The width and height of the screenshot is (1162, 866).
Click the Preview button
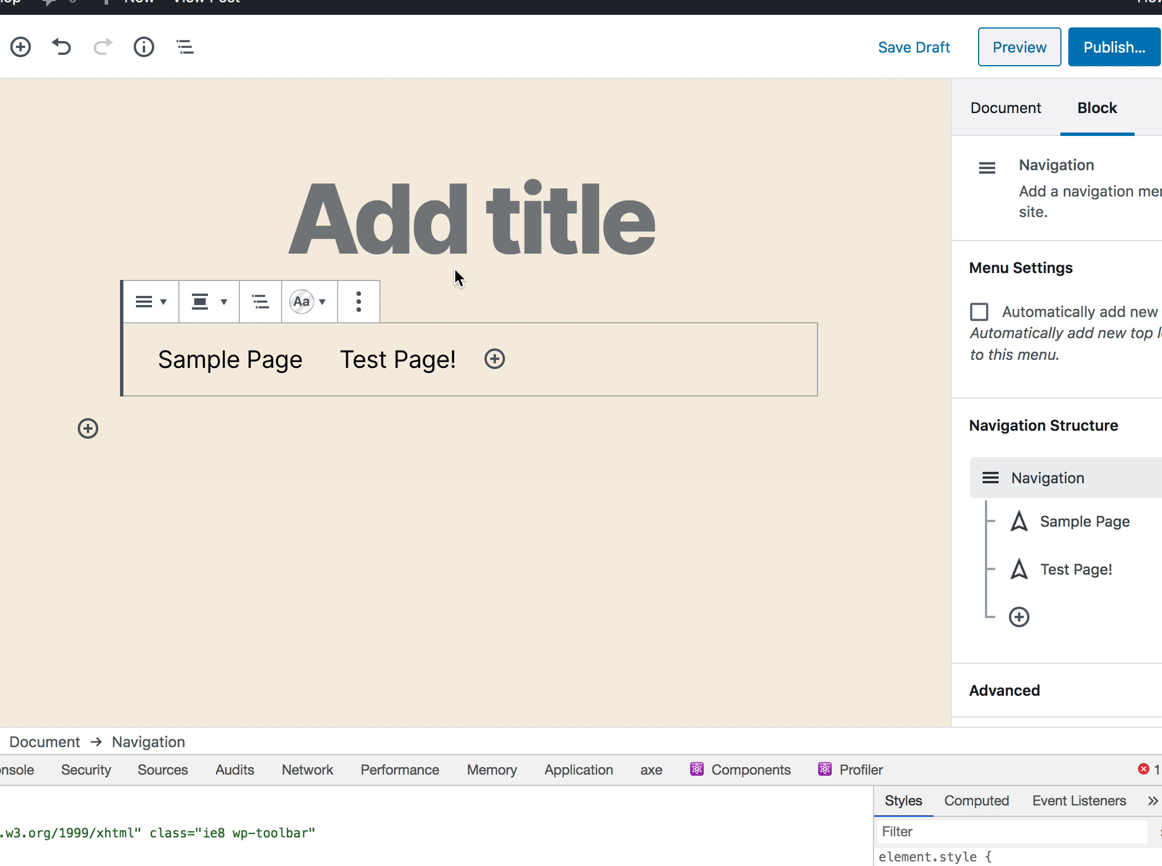tap(1019, 47)
